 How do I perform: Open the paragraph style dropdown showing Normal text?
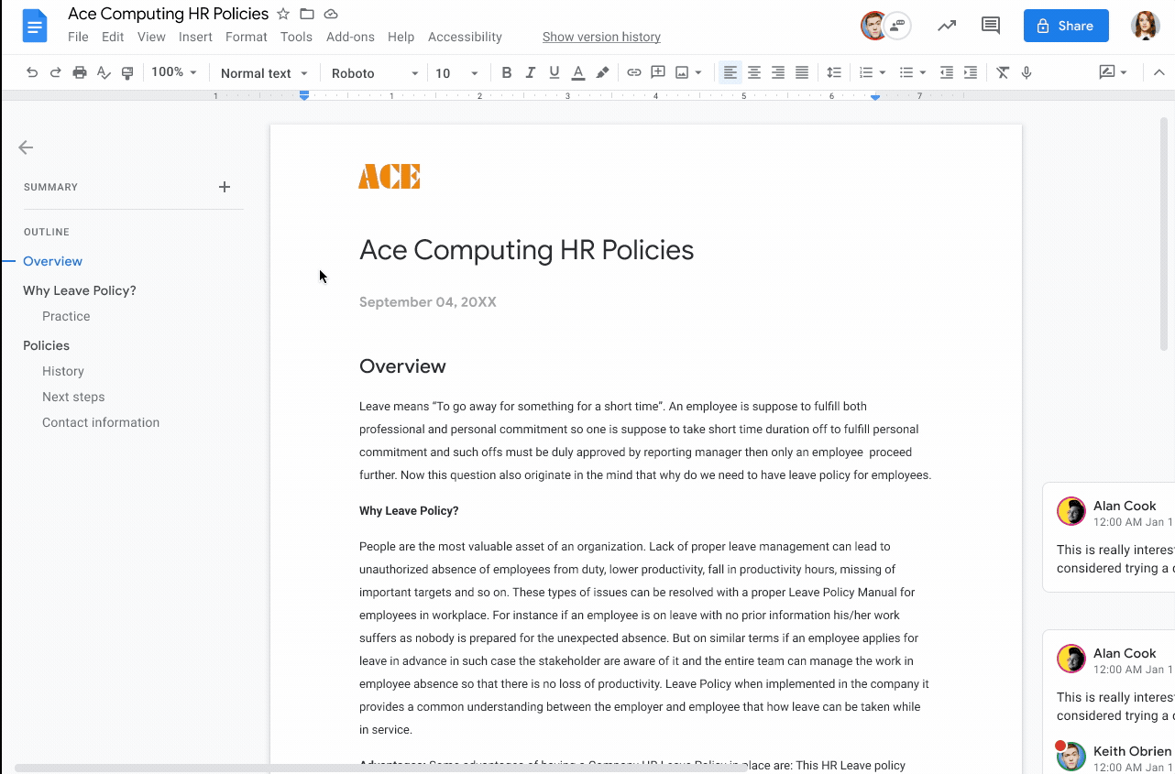click(x=264, y=72)
